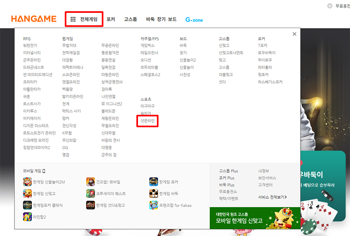Open the 워렌전기 game link

point(30,45)
